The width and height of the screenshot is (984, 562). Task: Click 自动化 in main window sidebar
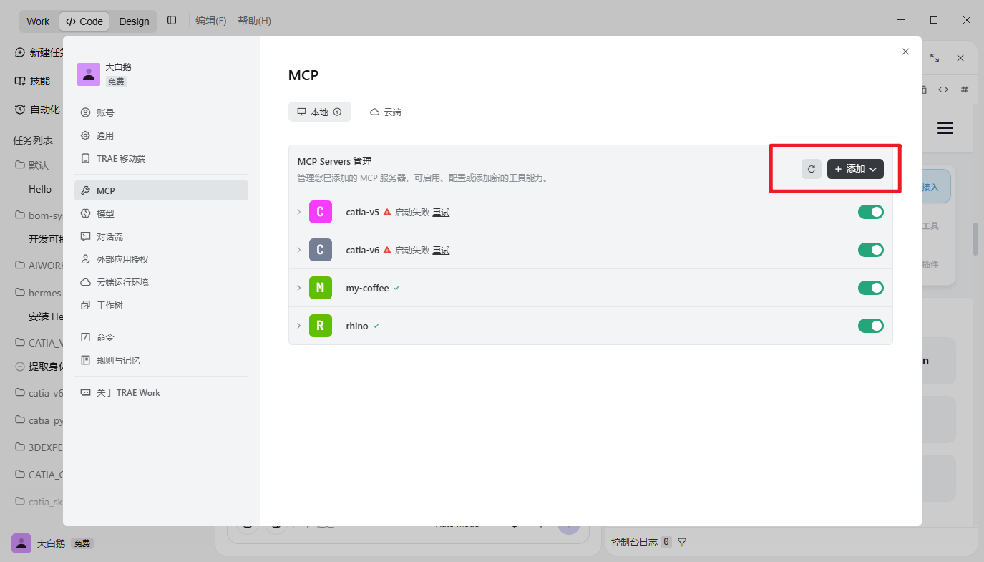click(37, 110)
